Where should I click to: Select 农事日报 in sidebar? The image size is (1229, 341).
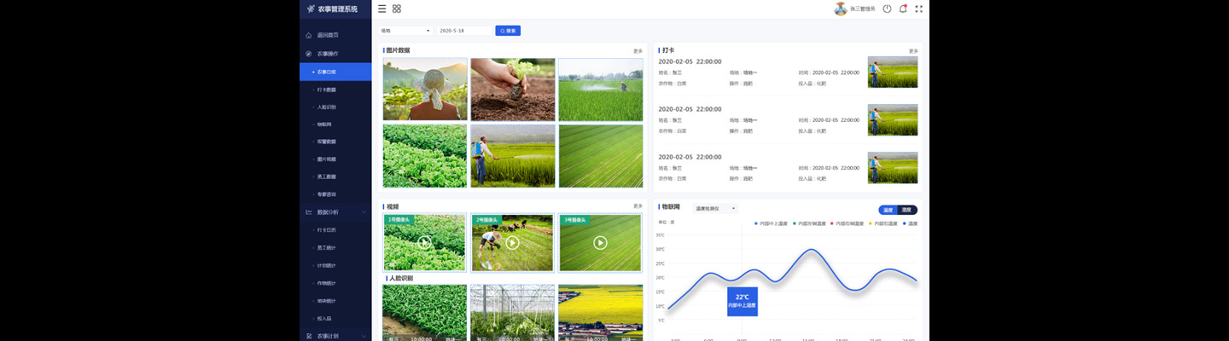pos(335,72)
